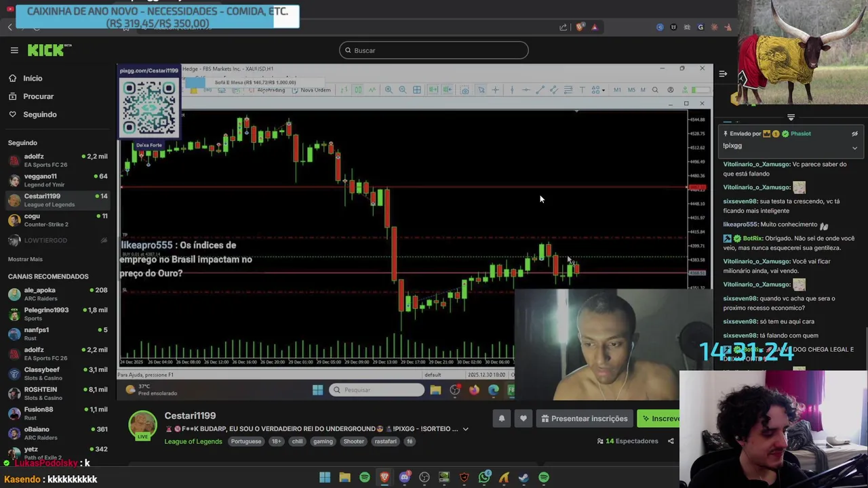The height and width of the screenshot is (488, 868).
Task: Toggle stream notifications bell
Action: [x=501, y=419]
